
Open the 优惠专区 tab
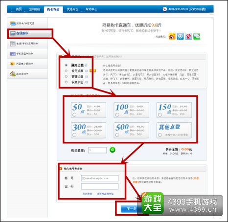point(72,9)
